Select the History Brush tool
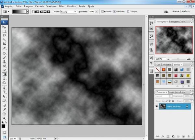195x140 pixels. (4, 66)
